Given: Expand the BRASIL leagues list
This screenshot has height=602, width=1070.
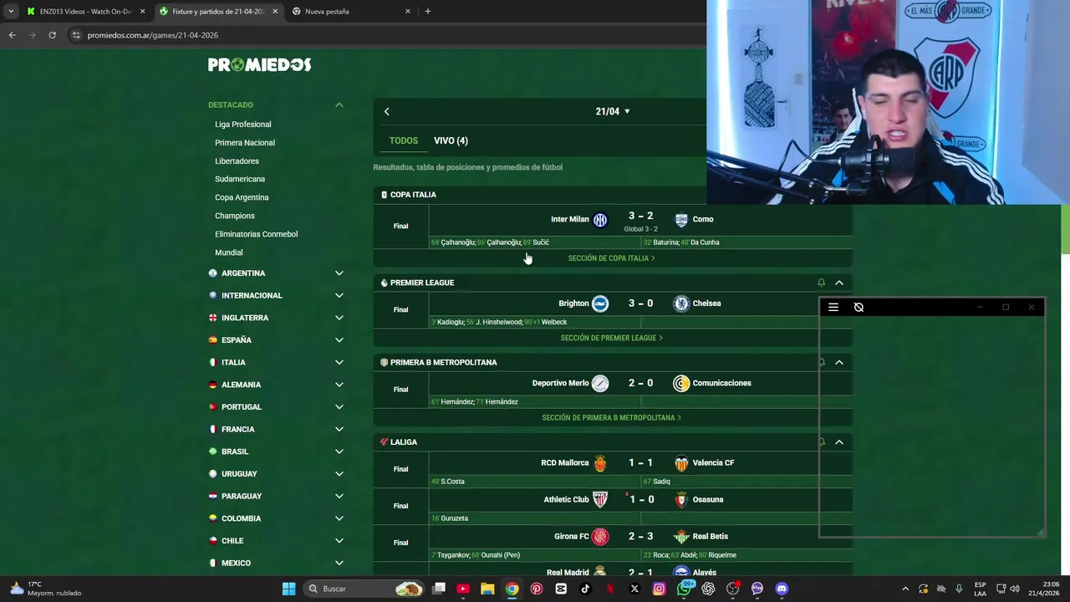Looking at the screenshot, I should pos(339,451).
